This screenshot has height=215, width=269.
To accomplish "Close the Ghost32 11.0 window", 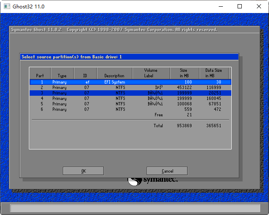I will (259, 6).
